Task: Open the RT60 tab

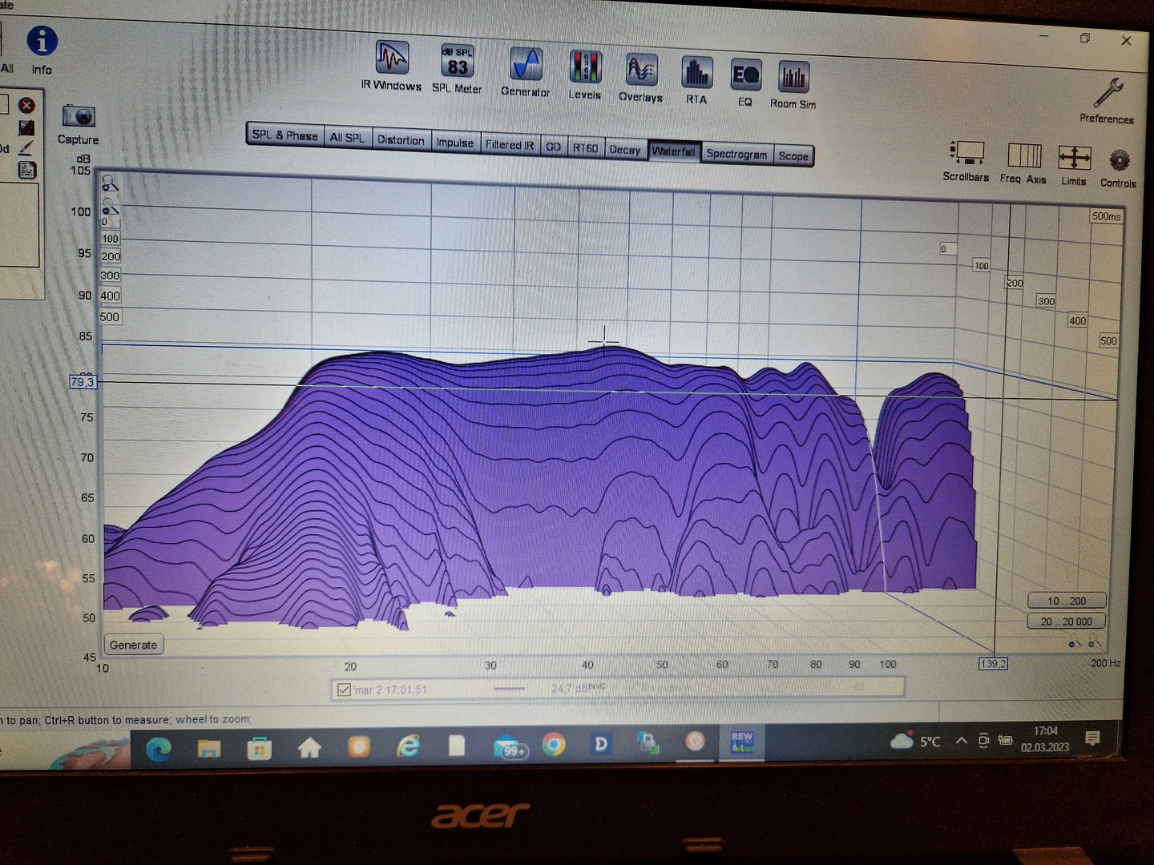Action: tap(585, 148)
